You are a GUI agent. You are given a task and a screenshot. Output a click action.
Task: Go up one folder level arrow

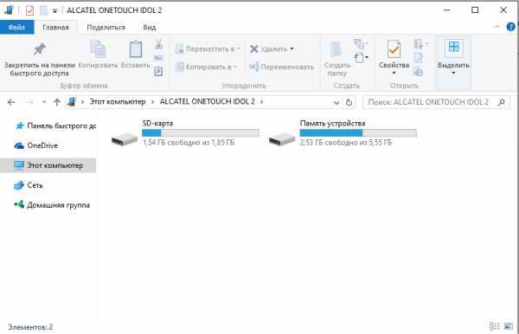coord(57,102)
